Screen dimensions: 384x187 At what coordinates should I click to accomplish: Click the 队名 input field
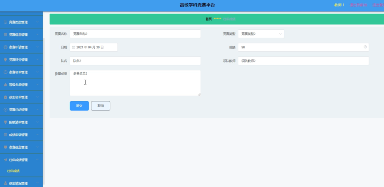[x=135, y=61]
